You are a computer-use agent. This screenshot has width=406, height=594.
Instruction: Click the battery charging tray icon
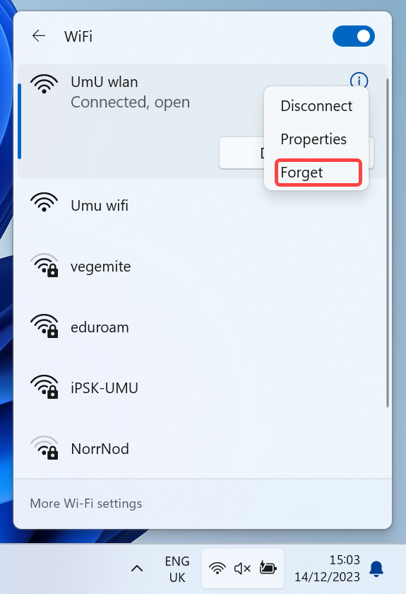click(x=268, y=569)
